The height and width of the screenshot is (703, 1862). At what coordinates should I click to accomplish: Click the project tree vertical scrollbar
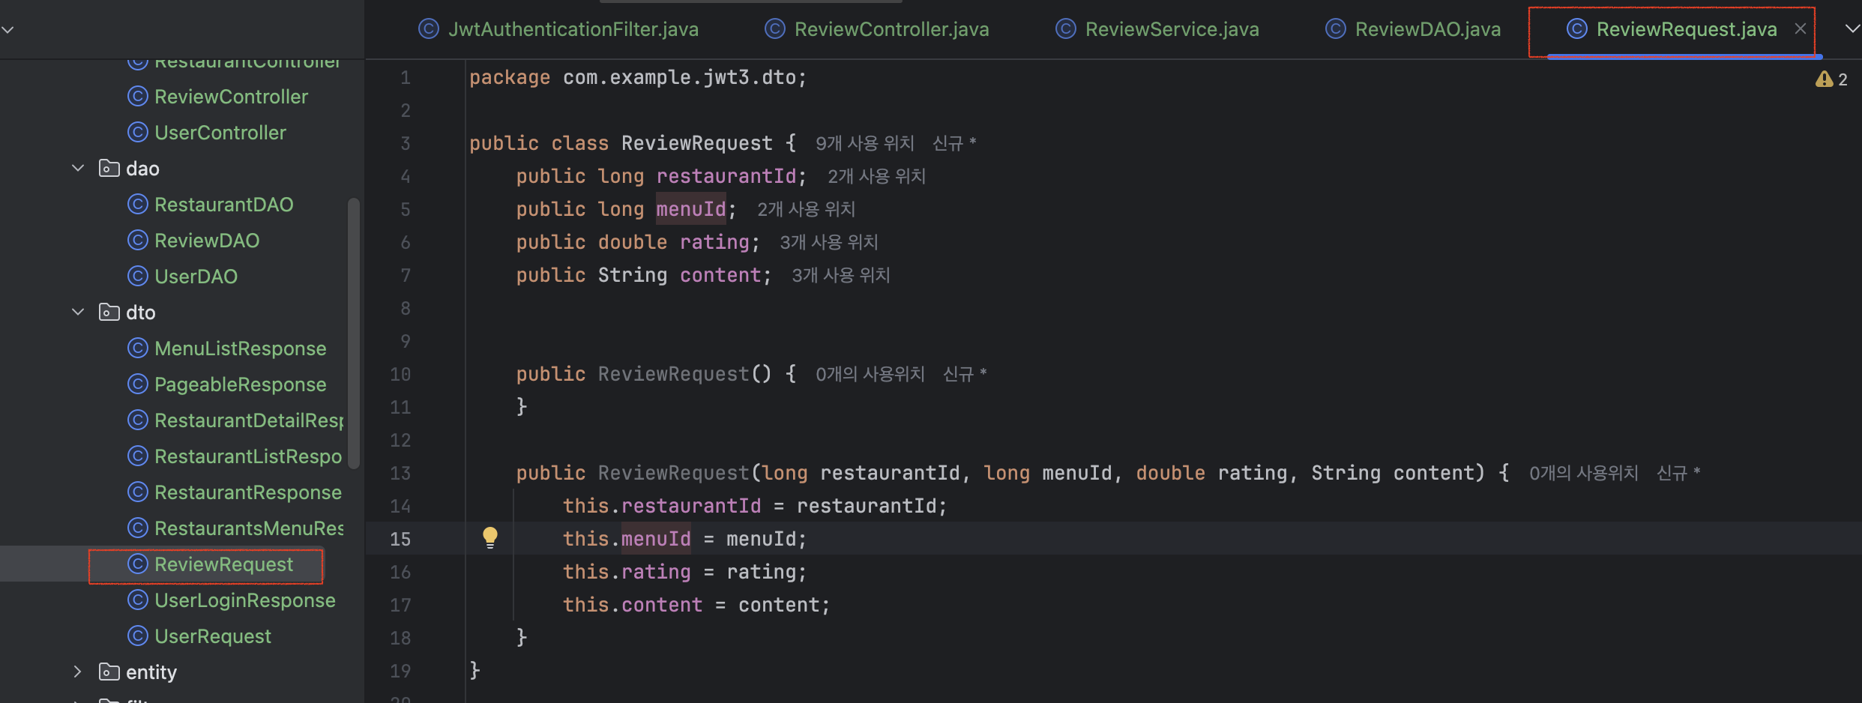pos(354,333)
